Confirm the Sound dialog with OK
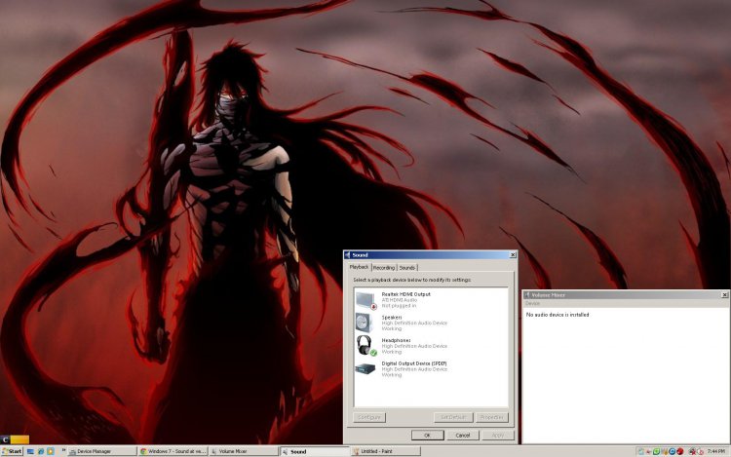This screenshot has width=731, height=457. tap(428, 436)
